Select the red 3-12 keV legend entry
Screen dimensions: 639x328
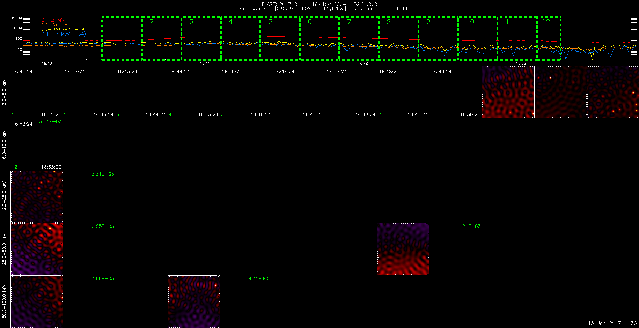[53, 20]
